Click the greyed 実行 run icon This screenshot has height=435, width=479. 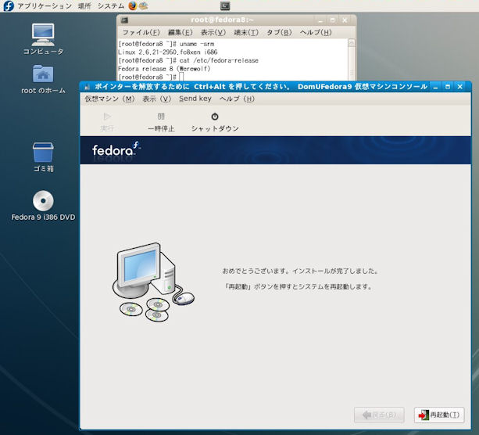pos(107,117)
